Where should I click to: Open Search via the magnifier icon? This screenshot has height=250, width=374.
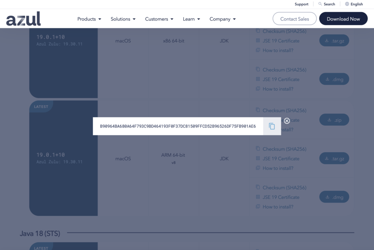tap(320, 4)
